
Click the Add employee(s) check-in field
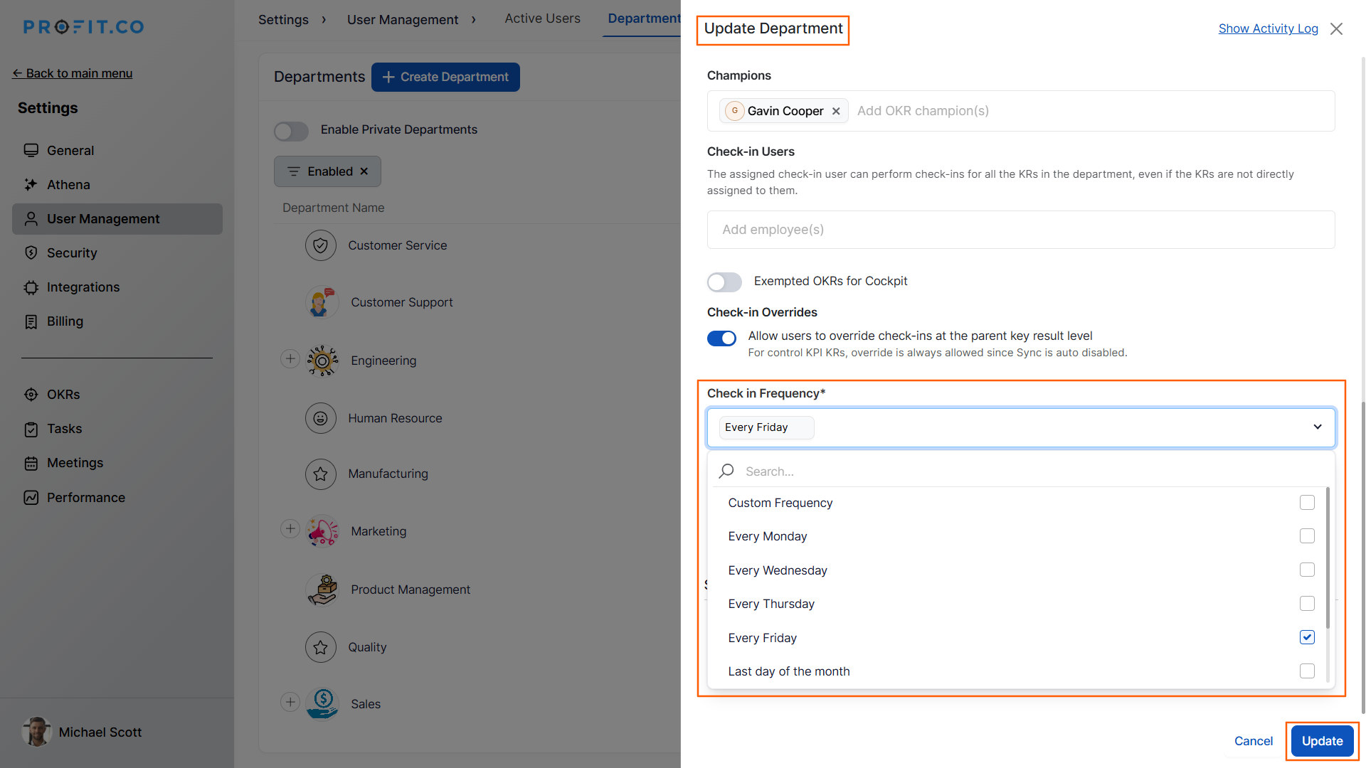click(1021, 230)
